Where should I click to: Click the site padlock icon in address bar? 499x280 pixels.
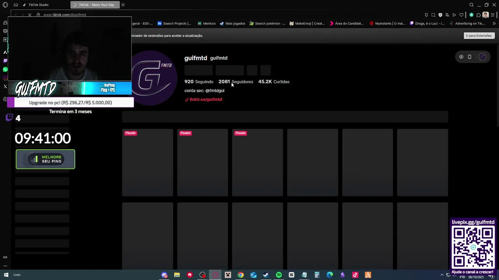click(x=38, y=15)
